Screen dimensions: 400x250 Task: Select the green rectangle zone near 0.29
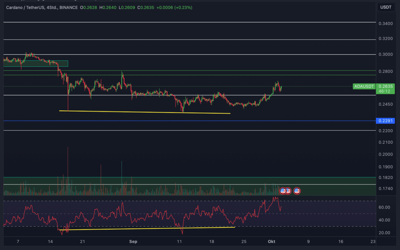point(36,64)
